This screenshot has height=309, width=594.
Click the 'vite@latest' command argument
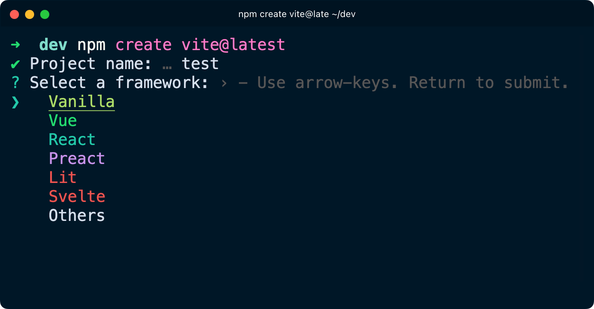[x=233, y=45]
